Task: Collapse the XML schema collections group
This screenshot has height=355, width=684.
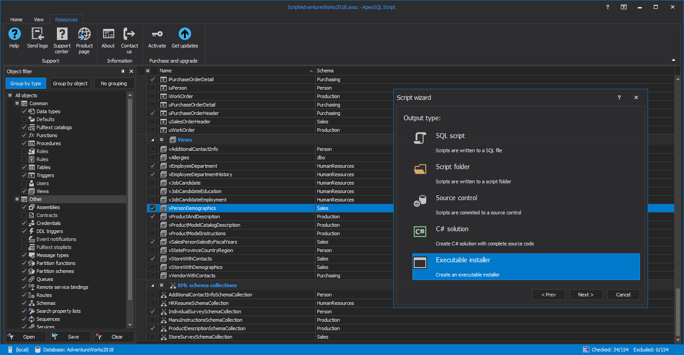Action: [152, 285]
